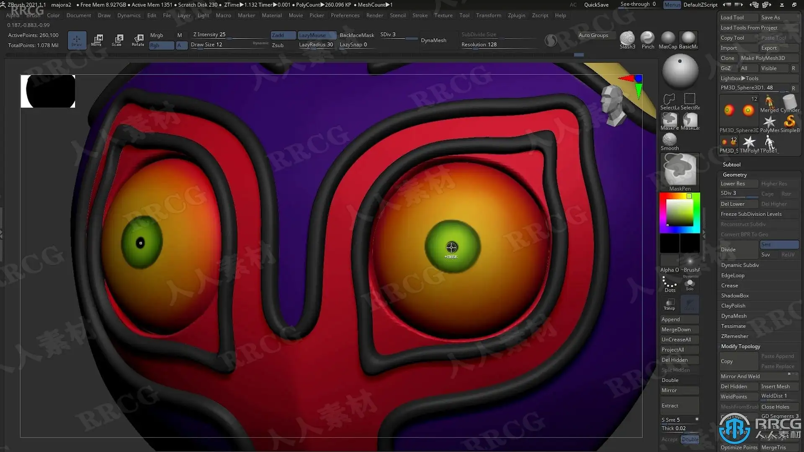Collapse the Geometry section
Screen dimensions: 804x452
click(734, 175)
